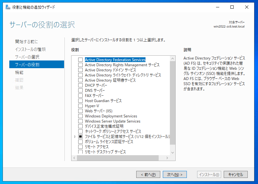This screenshot has height=184, width=258.
Task: Select the リモート アクセス label
Action: tap(97, 147)
